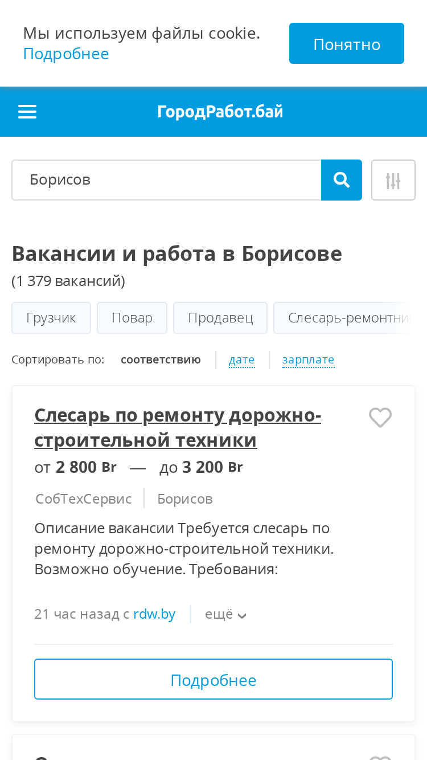427x760 pixels.
Task: Open the cookie Подробнее link
Action: pos(66,54)
